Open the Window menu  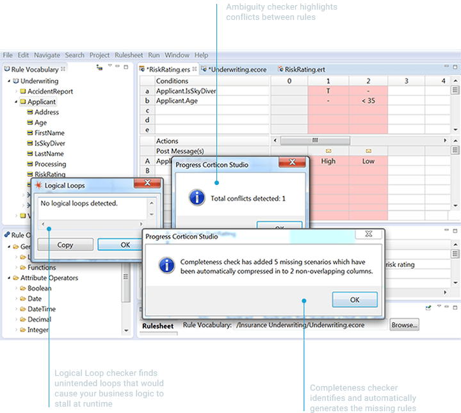click(x=177, y=55)
